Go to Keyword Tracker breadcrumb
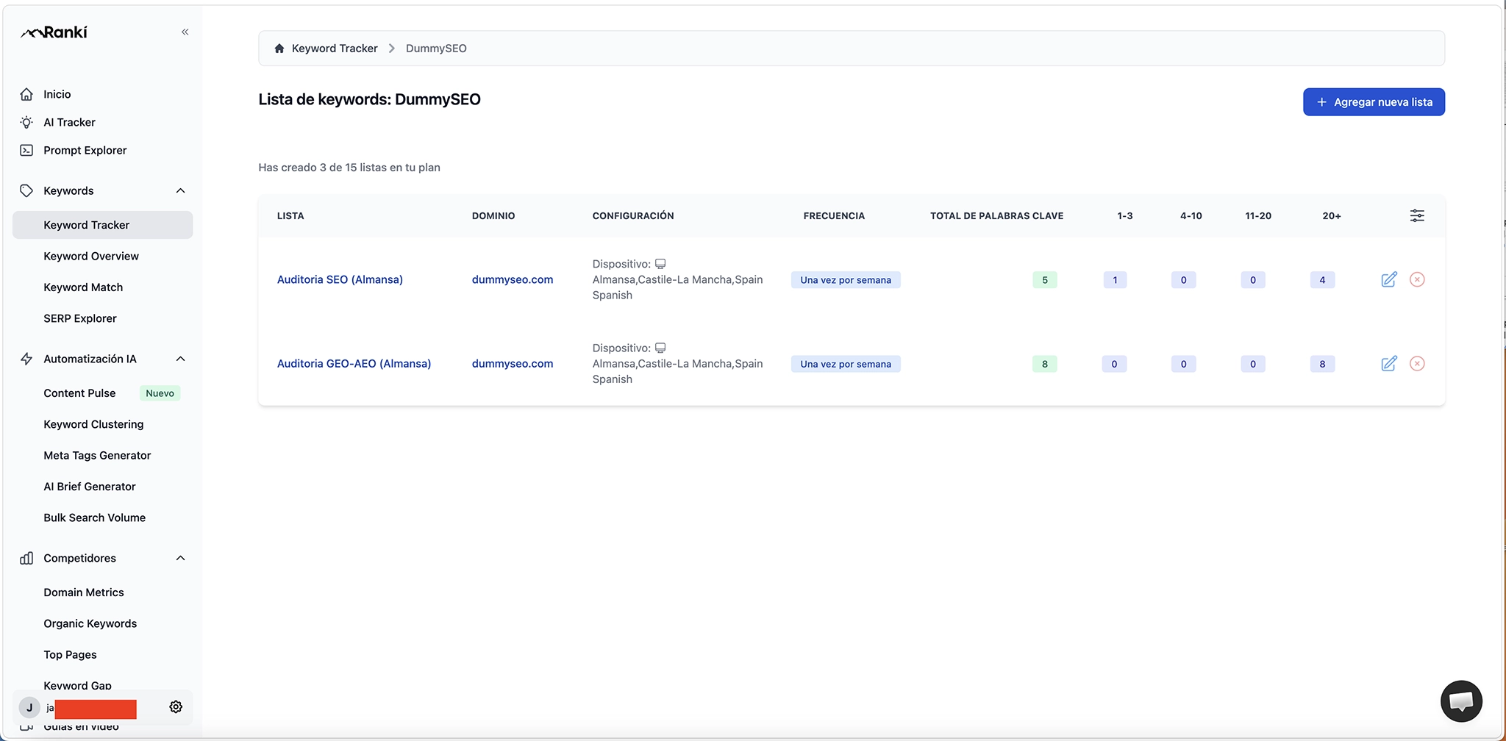This screenshot has width=1506, height=741. (335, 49)
